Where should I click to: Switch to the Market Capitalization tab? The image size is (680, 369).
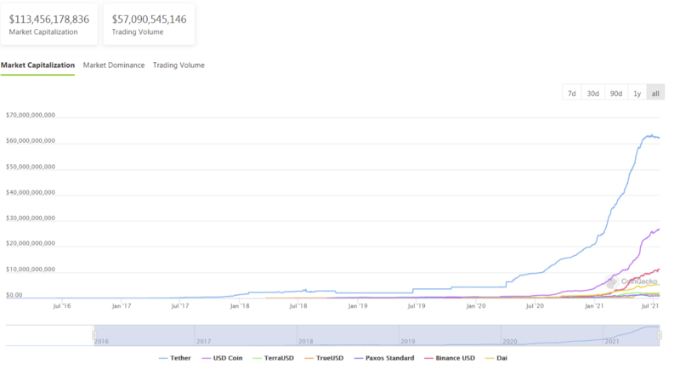pos(37,65)
